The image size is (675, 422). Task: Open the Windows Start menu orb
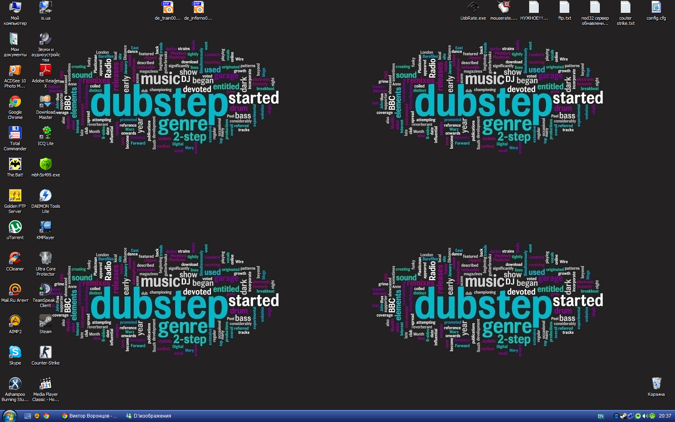click(9, 416)
